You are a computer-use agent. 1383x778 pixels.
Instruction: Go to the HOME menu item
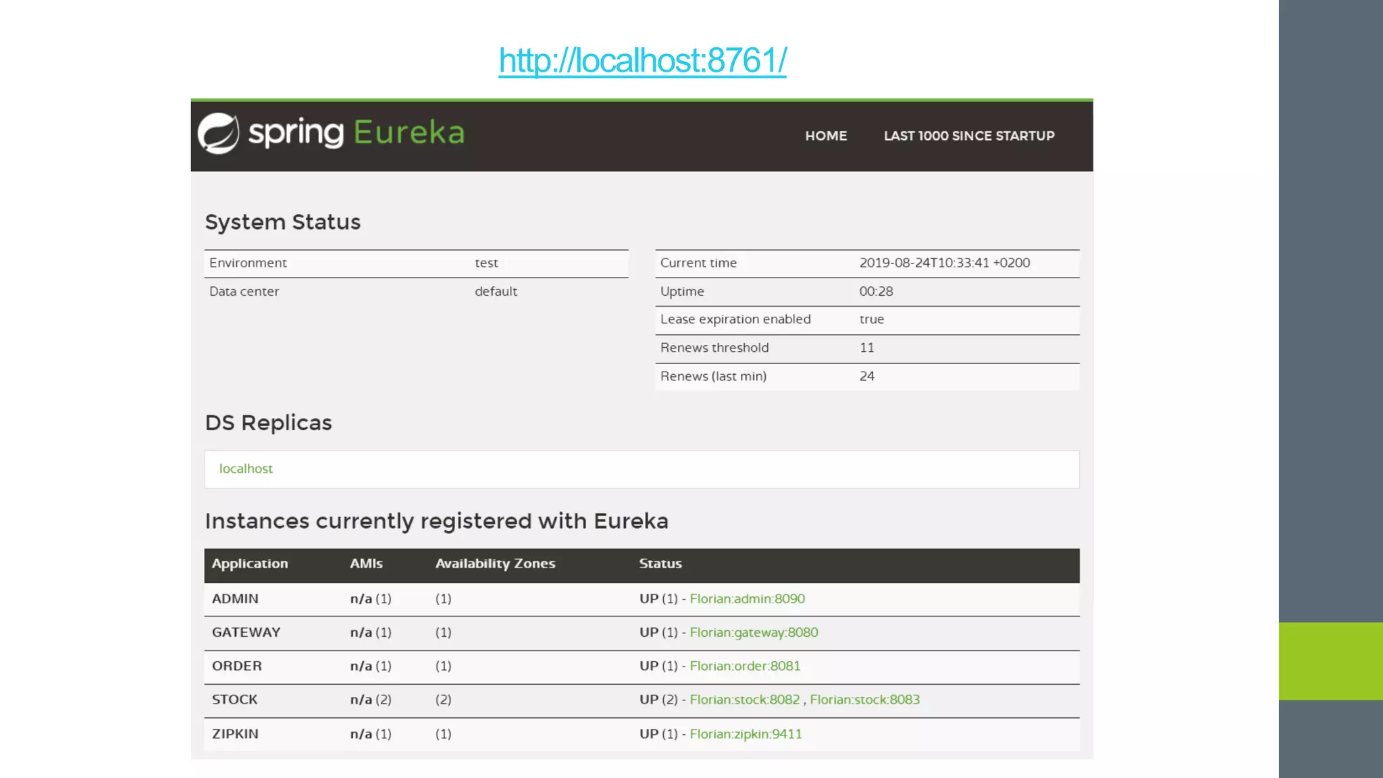pos(825,136)
